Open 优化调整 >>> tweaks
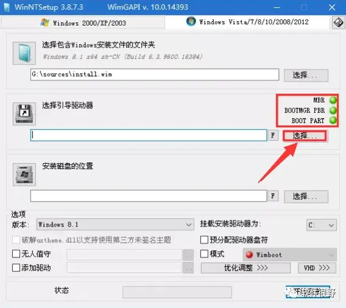This screenshot has height=308, width=346. [245, 268]
